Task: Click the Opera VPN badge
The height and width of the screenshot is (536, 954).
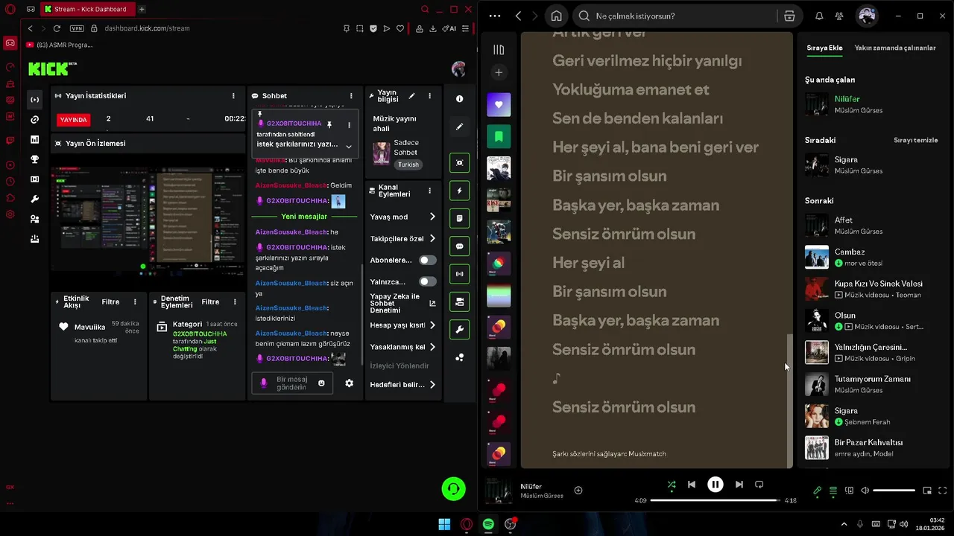Action: coord(77,28)
